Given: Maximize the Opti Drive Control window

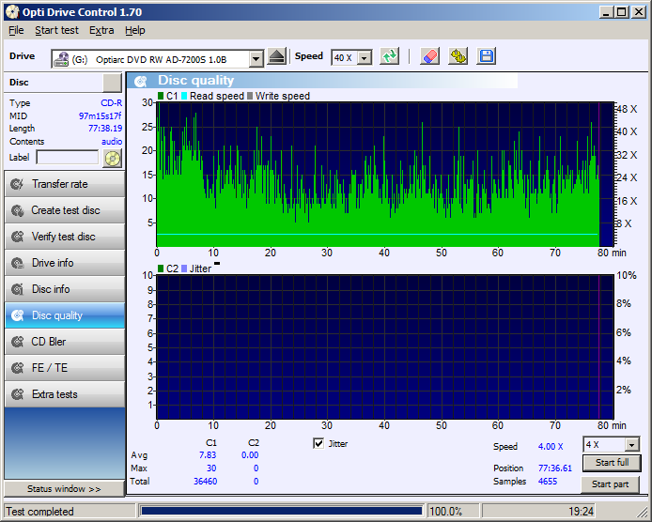Looking at the screenshot, I should coord(622,12).
